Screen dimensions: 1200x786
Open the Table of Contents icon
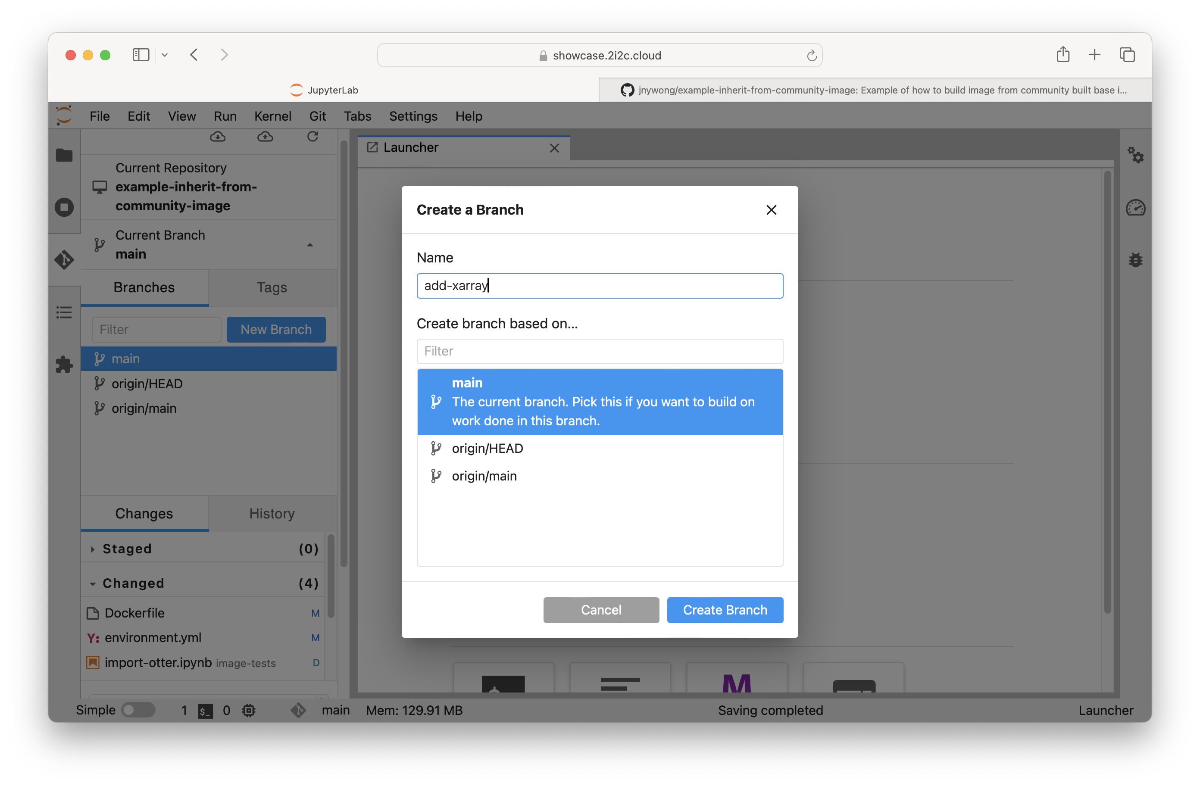64,312
